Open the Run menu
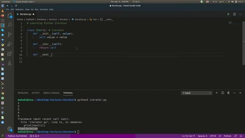 (x=37, y=9)
